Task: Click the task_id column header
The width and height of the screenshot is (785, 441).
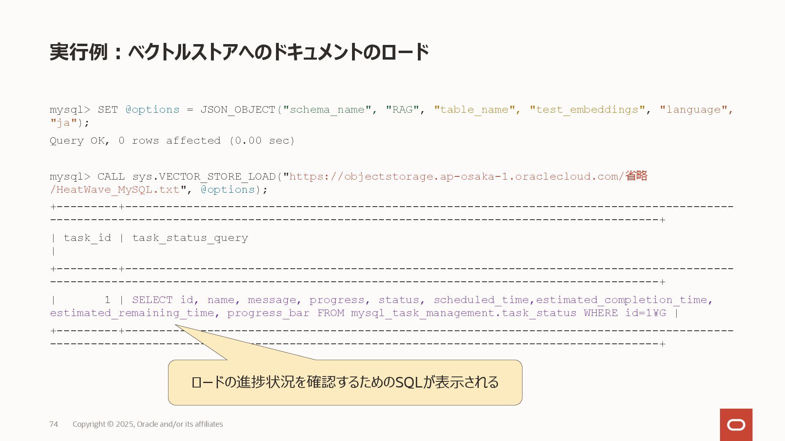Action: [x=87, y=238]
